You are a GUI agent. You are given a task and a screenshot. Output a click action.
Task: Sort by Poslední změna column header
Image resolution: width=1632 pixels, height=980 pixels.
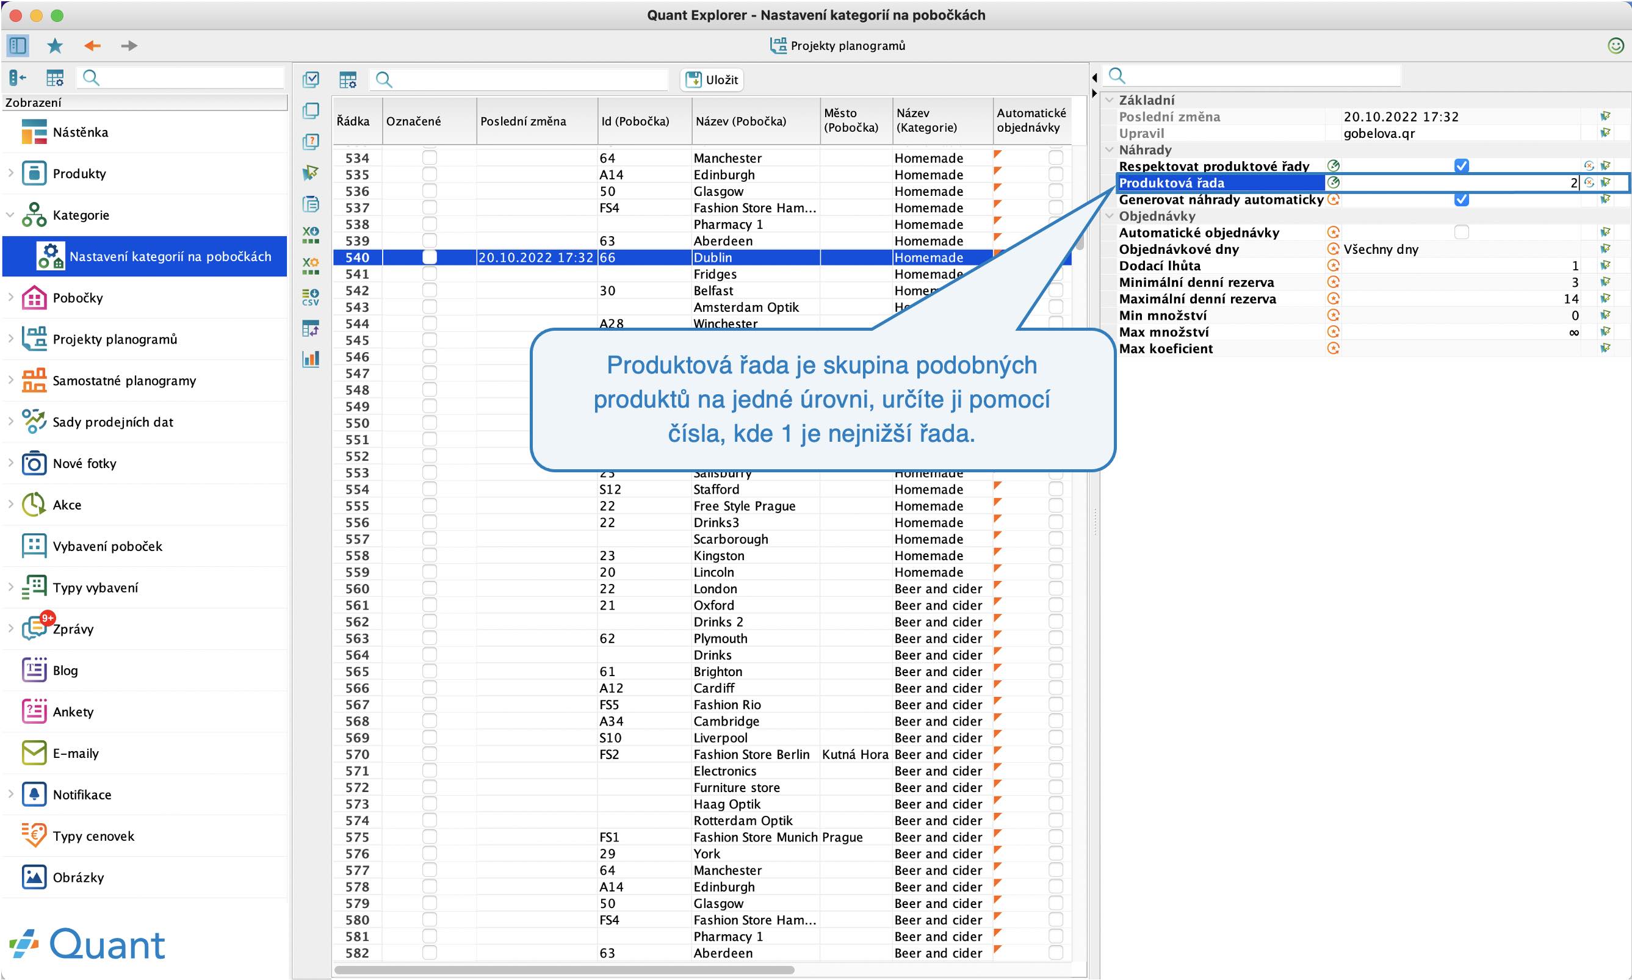(536, 121)
